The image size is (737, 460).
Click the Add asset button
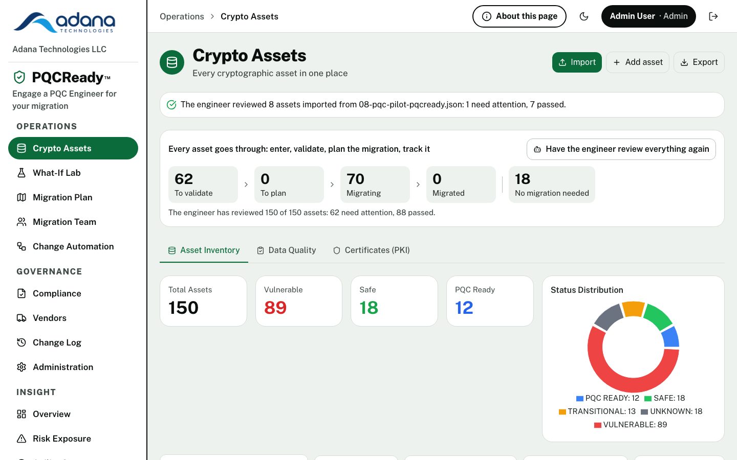pyautogui.click(x=638, y=62)
